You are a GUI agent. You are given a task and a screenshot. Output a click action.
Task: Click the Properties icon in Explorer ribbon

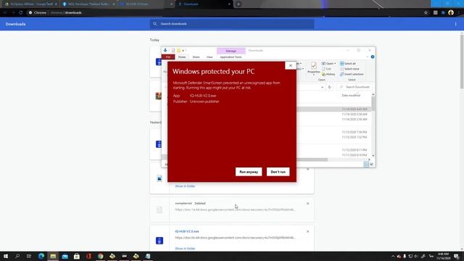314,67
